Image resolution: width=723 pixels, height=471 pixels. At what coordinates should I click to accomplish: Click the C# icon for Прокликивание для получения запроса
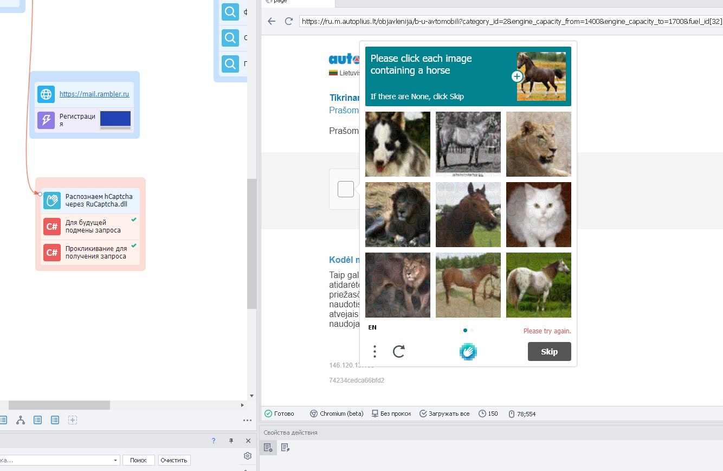click(x=52, y=253)
